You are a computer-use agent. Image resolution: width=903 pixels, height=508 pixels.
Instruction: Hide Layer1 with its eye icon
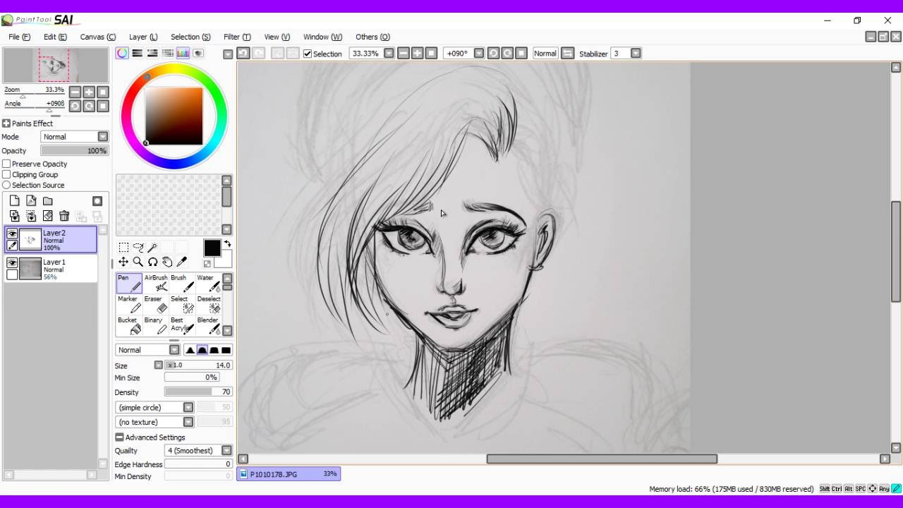point(12,262)
